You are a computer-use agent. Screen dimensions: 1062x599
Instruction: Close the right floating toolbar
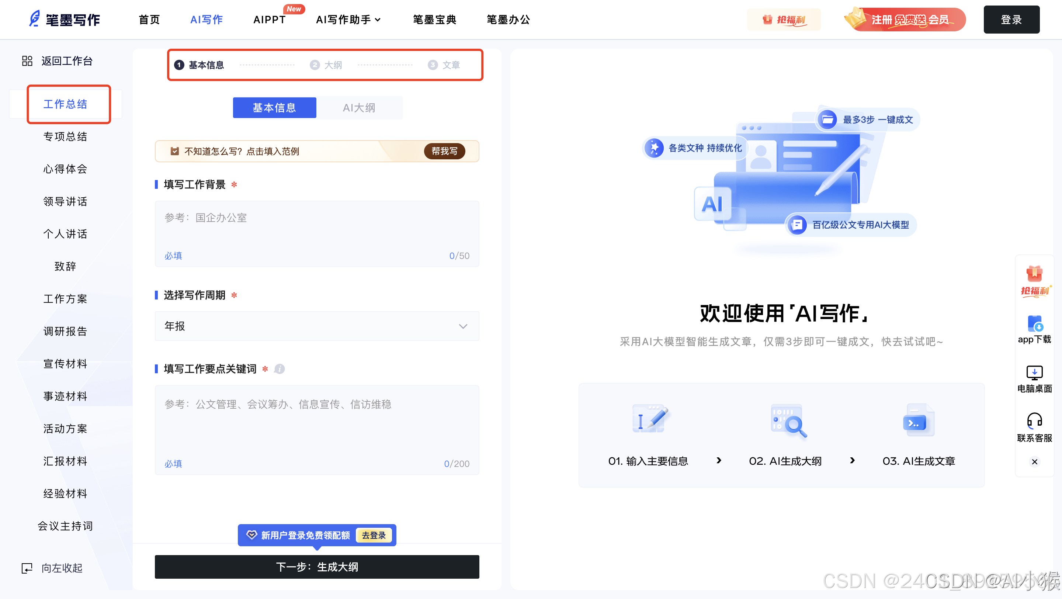tap(1034, 462)
